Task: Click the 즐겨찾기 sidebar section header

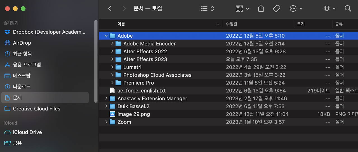Action: click(x=11, y=23)
